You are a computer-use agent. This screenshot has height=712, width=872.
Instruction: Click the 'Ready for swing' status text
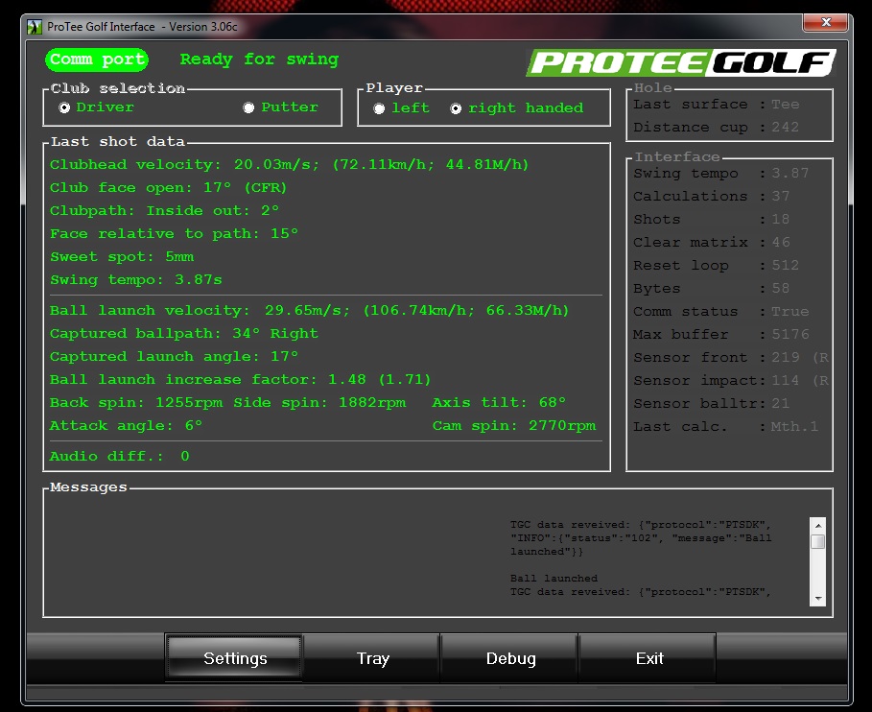(x=259, y=59)
